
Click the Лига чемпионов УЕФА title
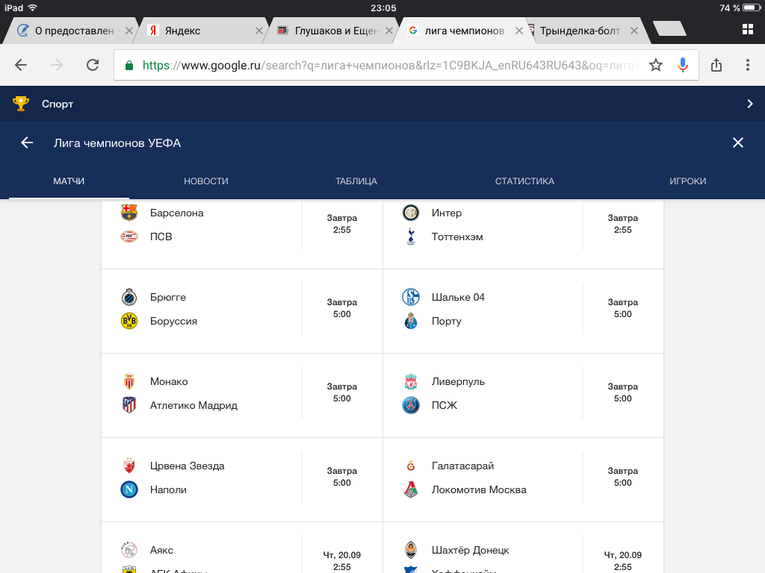[x=117, y=143]
